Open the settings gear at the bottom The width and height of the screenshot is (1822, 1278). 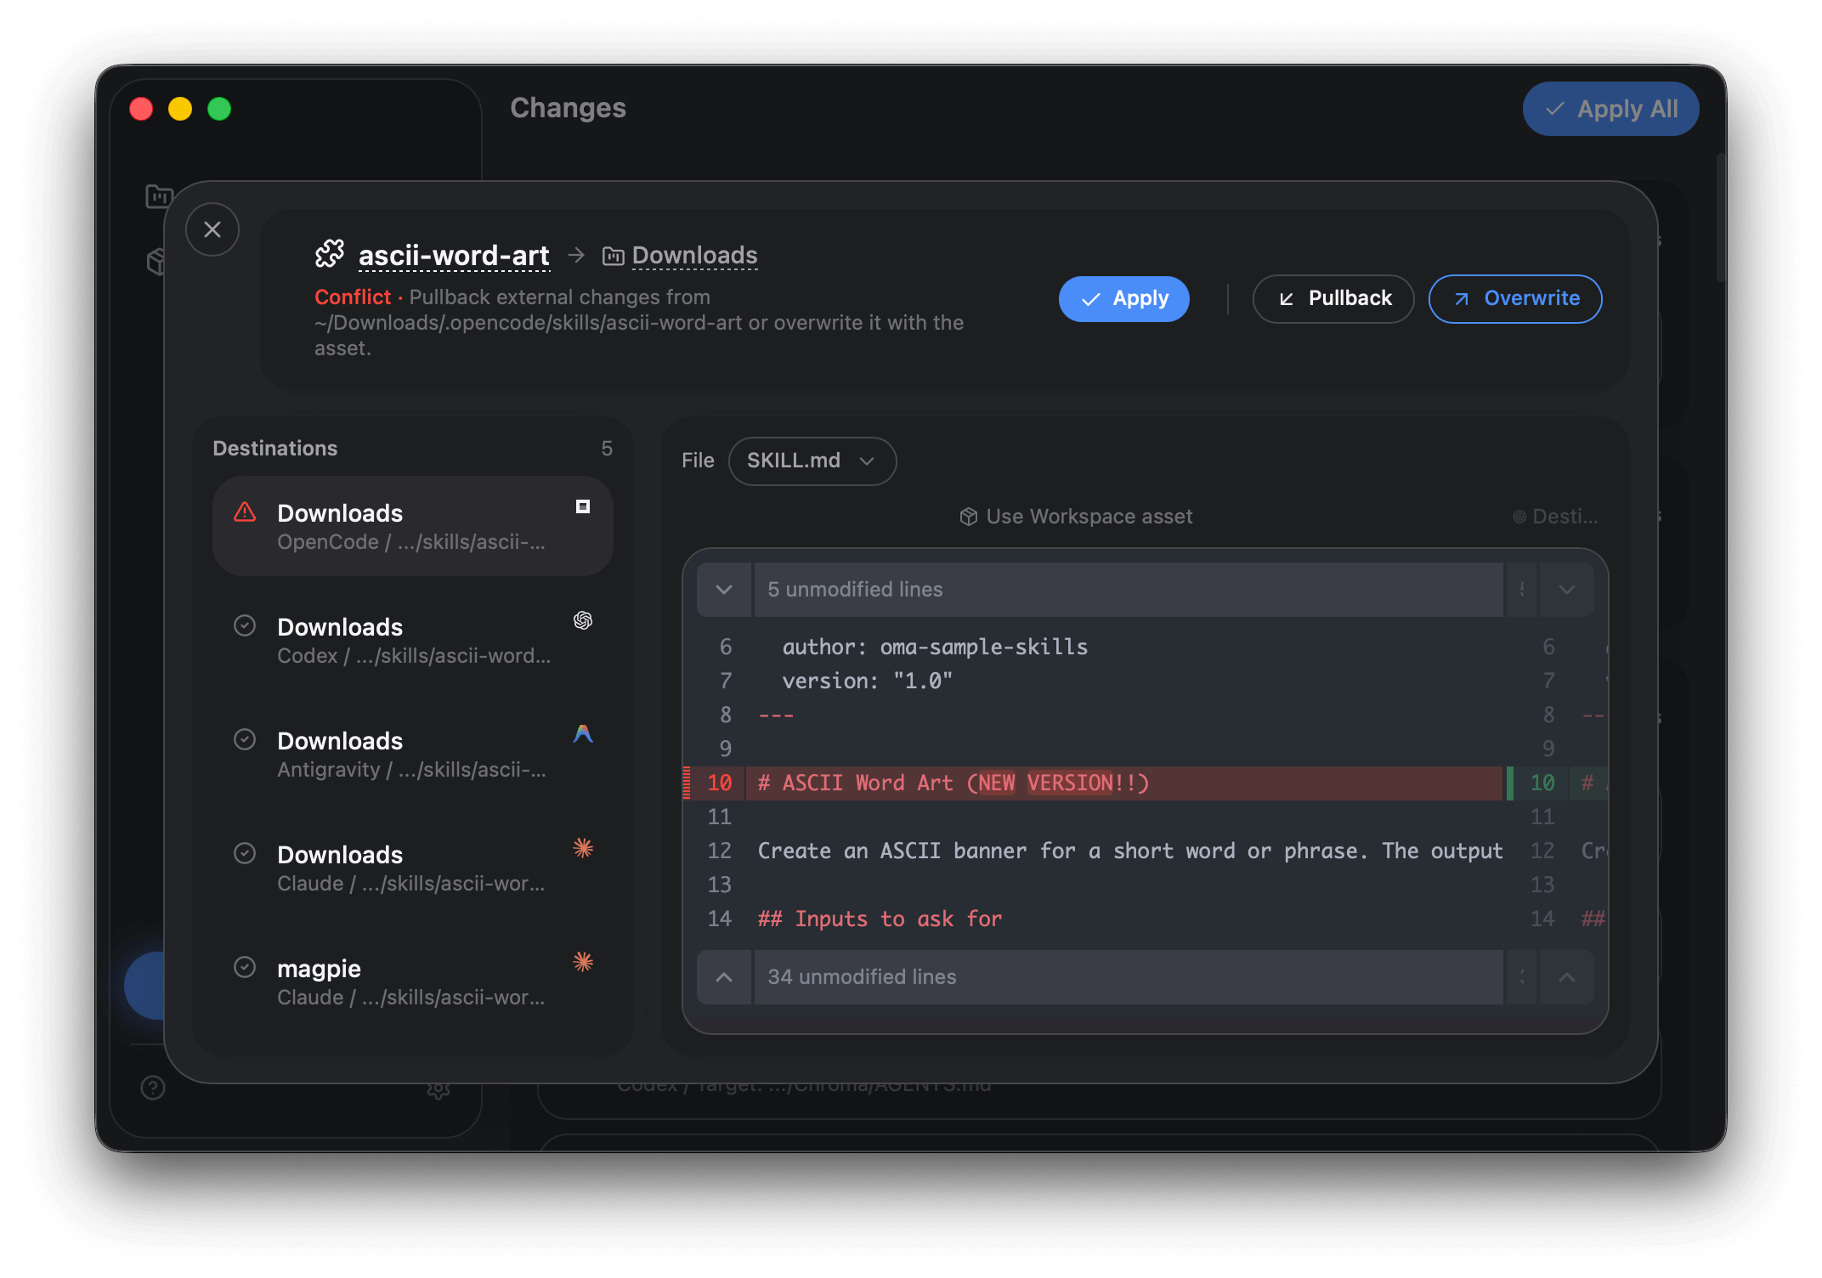[439, 1089]
